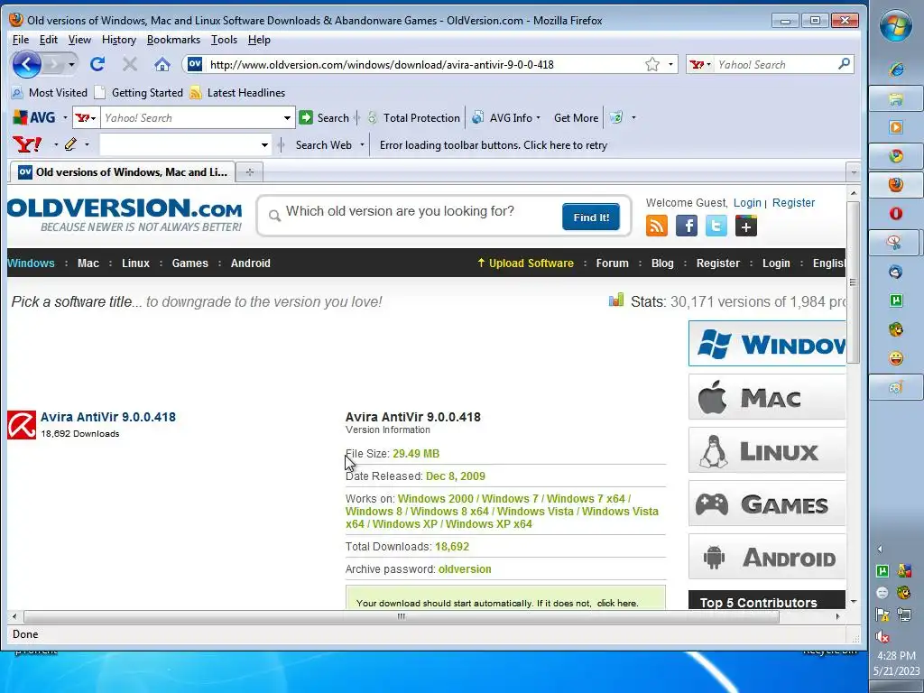The width and height of the screenshot is (924, 693).
Task: Open Internet Explorer from the taskbar
Action: point(896,69)
